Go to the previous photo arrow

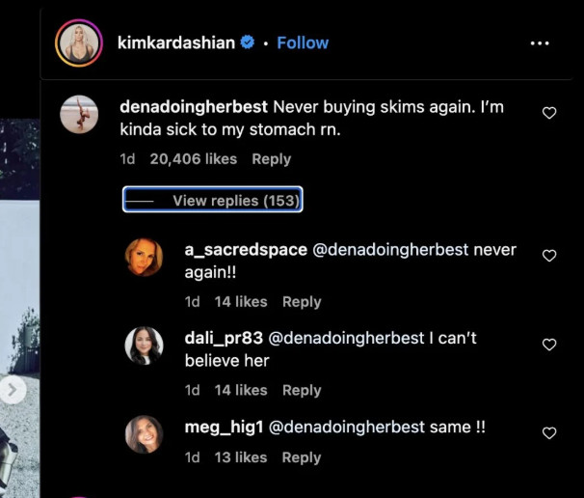(x=13, y=390)
